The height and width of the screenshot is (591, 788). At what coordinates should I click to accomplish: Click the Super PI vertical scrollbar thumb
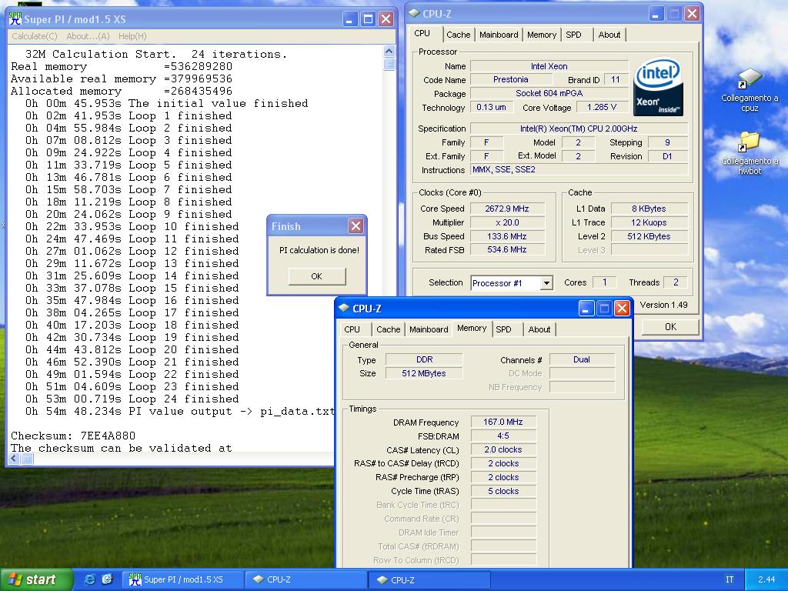tap(389, 64)
